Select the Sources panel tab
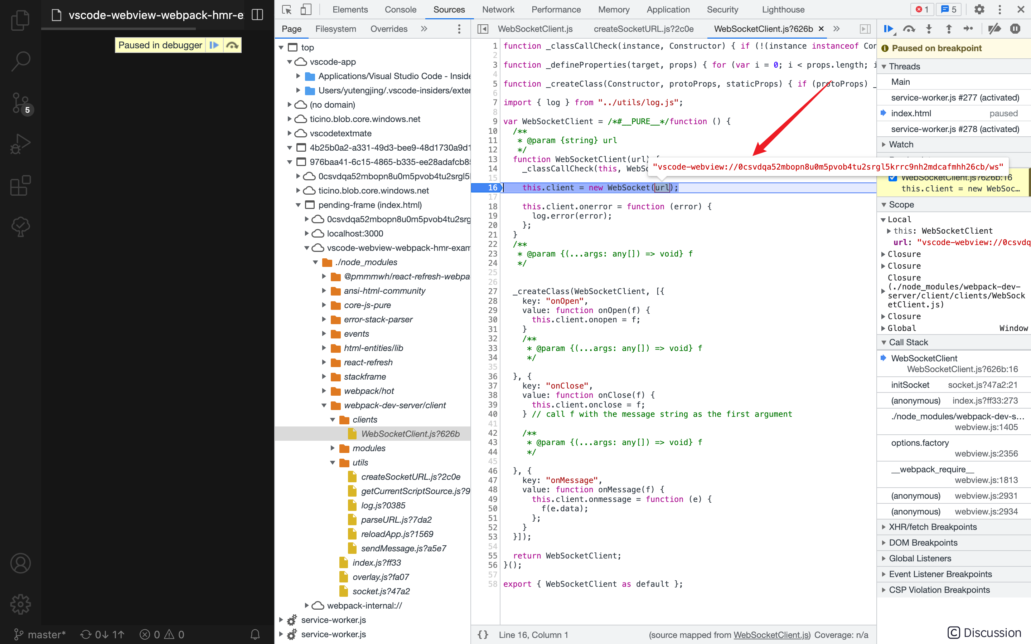Screen dimensions: 1031x644 point(449,9)
